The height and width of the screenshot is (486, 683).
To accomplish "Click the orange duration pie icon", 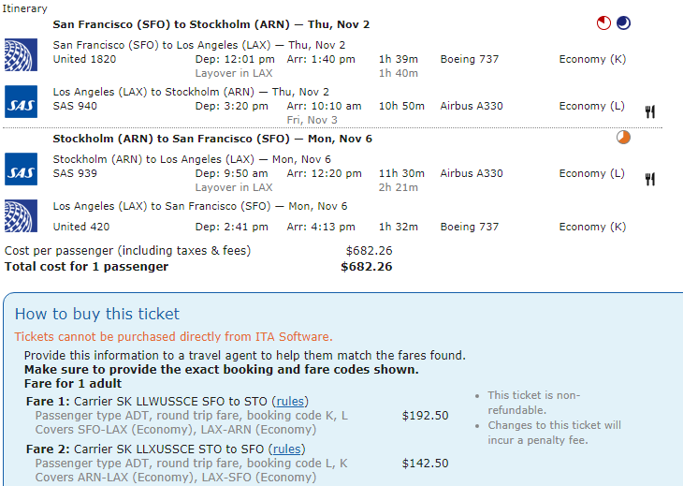I will click(x=623, y=138).
